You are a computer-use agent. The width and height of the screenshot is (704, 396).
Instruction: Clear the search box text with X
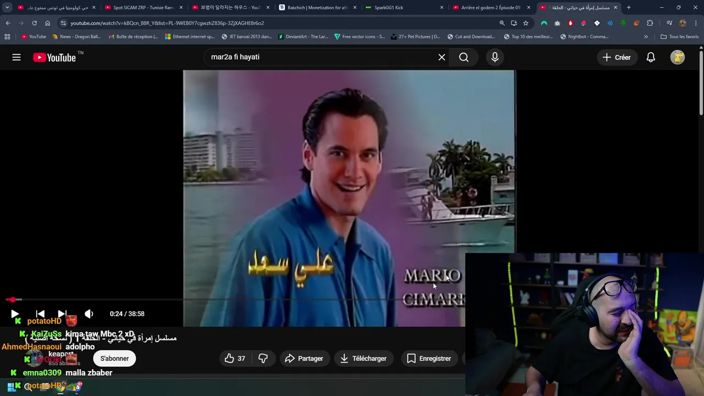click(x=442, y=57)
